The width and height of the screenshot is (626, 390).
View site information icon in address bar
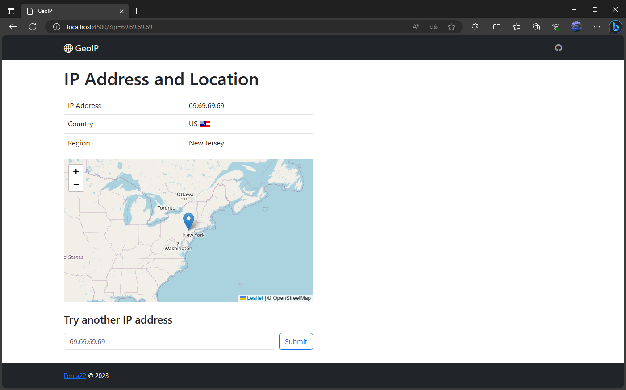pyautogui.click(x=57, y=27)
